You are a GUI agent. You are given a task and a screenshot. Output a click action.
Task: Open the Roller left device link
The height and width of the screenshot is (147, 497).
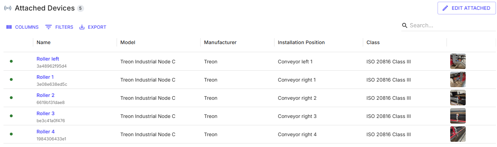pos(48,59)
